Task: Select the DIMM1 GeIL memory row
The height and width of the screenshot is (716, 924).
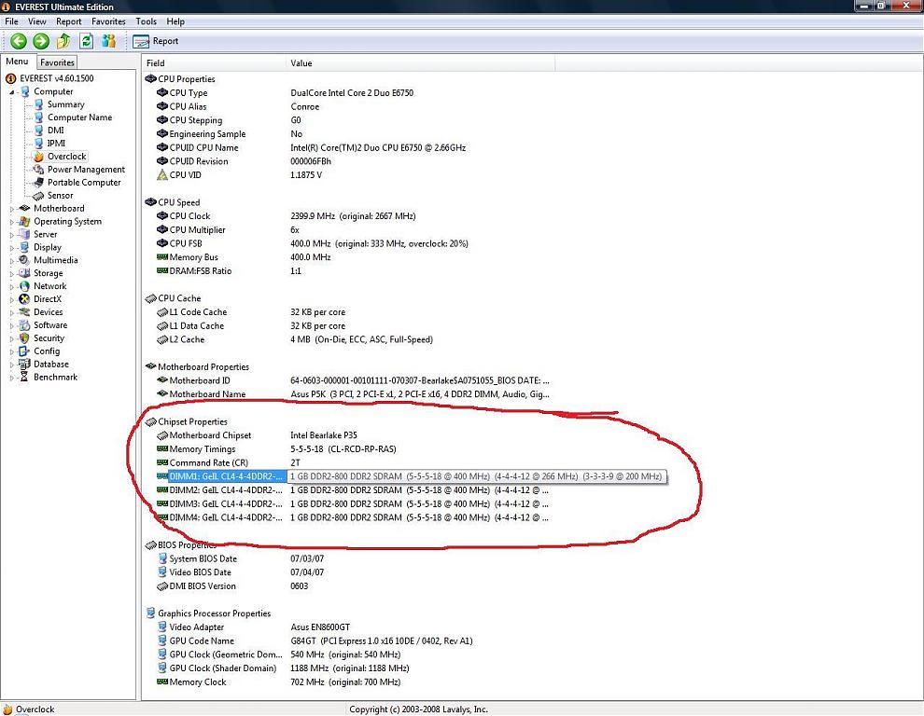Action: (x=412, y=476)
